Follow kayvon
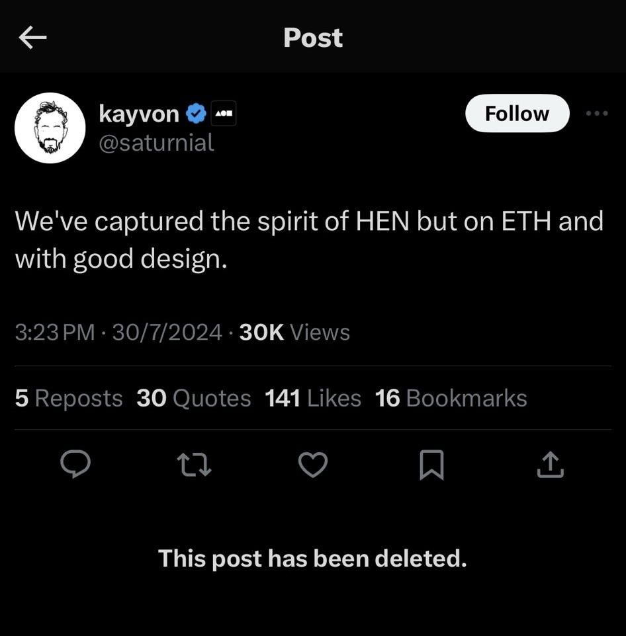 click(517, 113)
